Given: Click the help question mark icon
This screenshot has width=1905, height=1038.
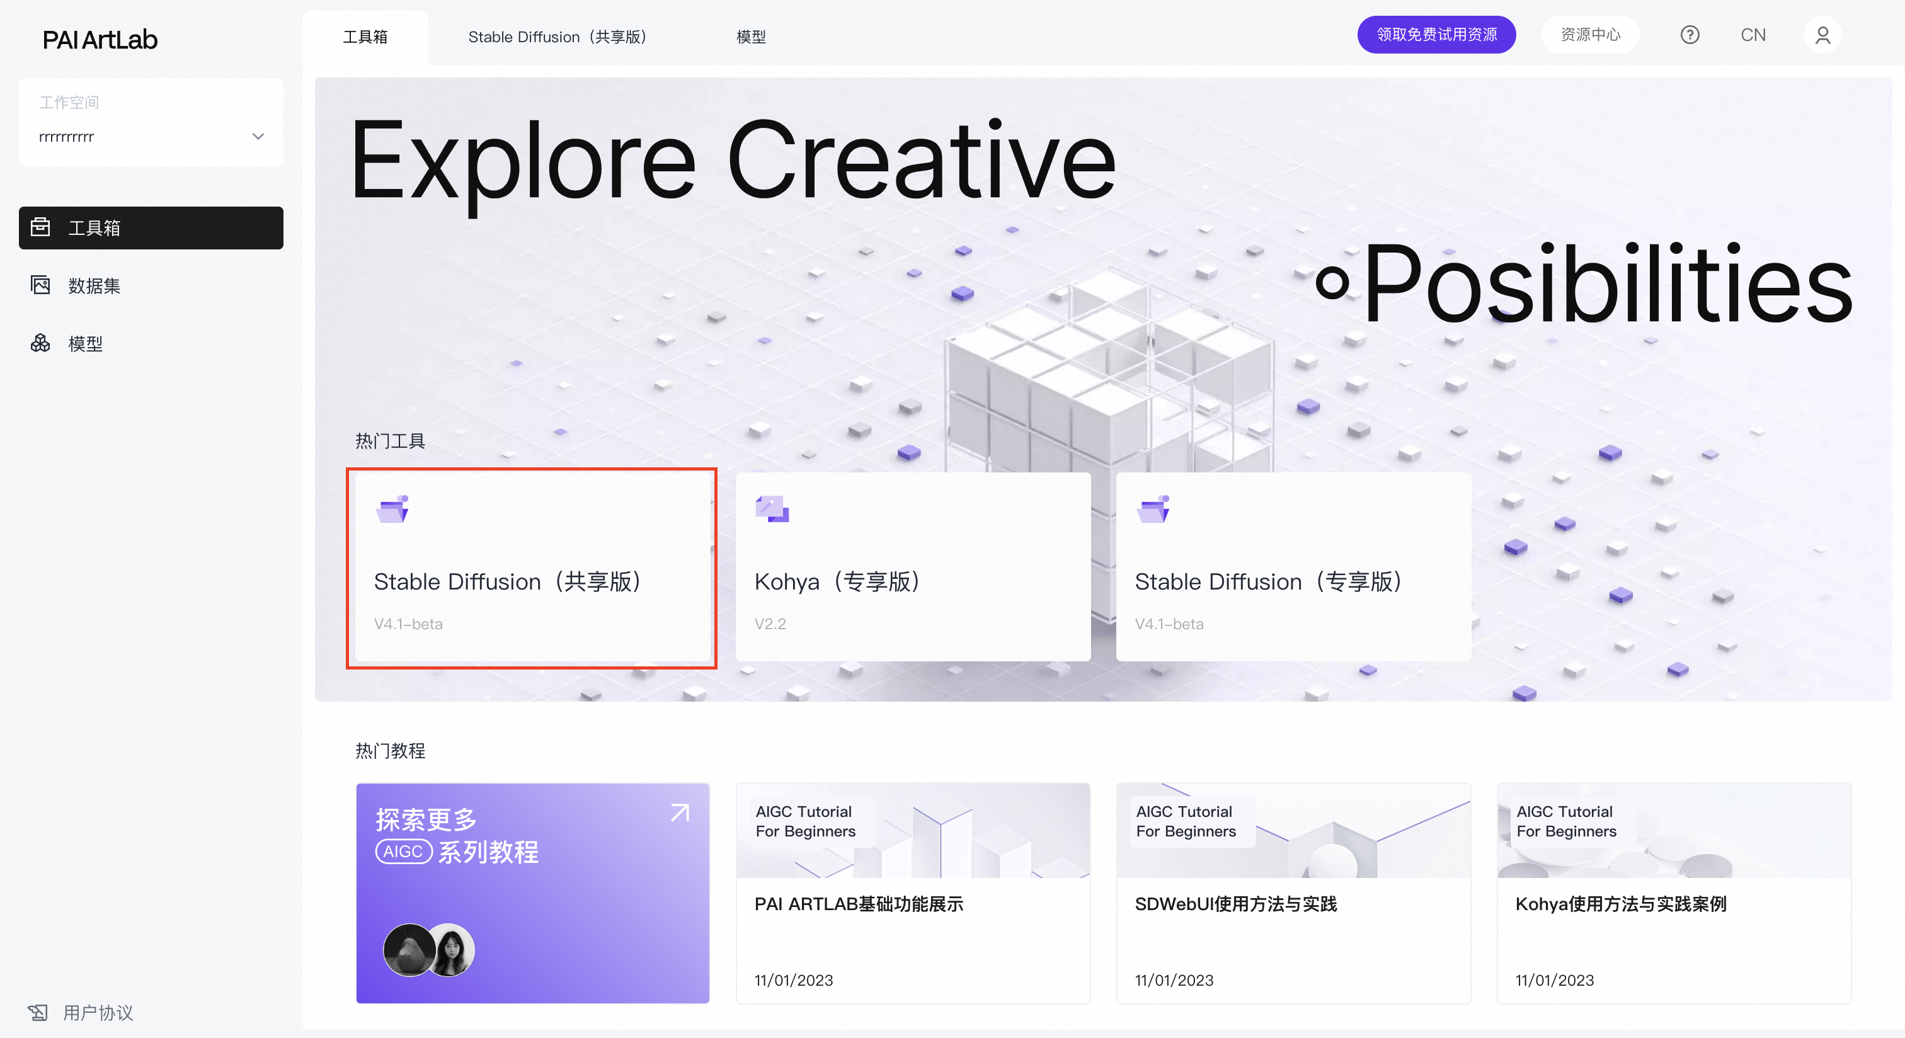Looking at the screenshot, I should click(1689, 35).
